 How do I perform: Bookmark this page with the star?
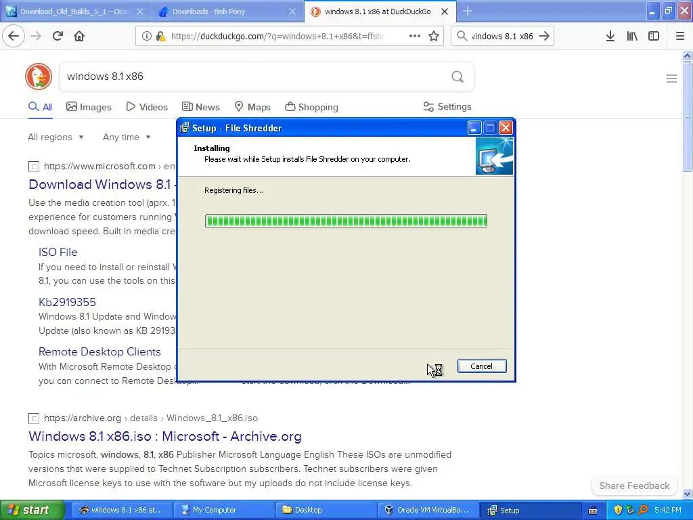pyautogui.click(x=434, y=37)
